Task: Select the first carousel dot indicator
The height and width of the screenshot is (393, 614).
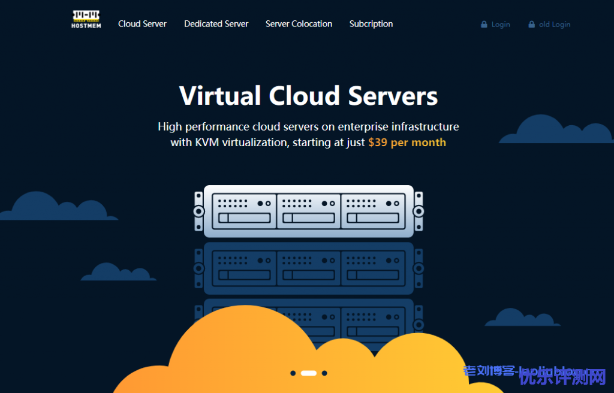Action: [293, 373]
